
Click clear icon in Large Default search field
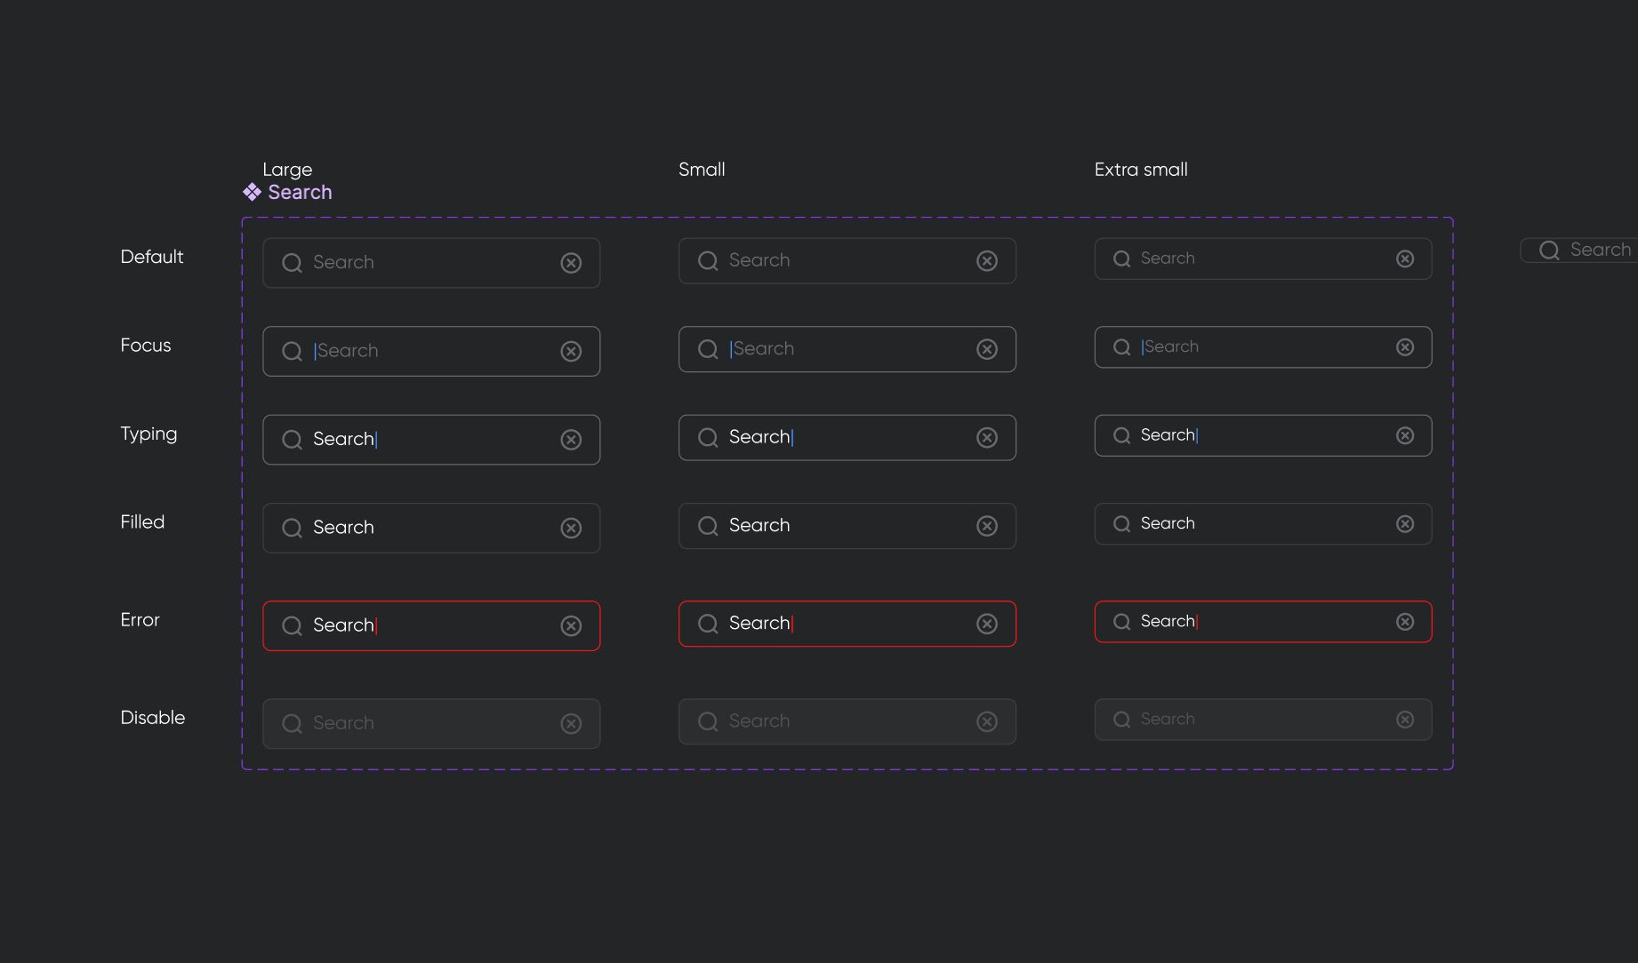(571, 263)
